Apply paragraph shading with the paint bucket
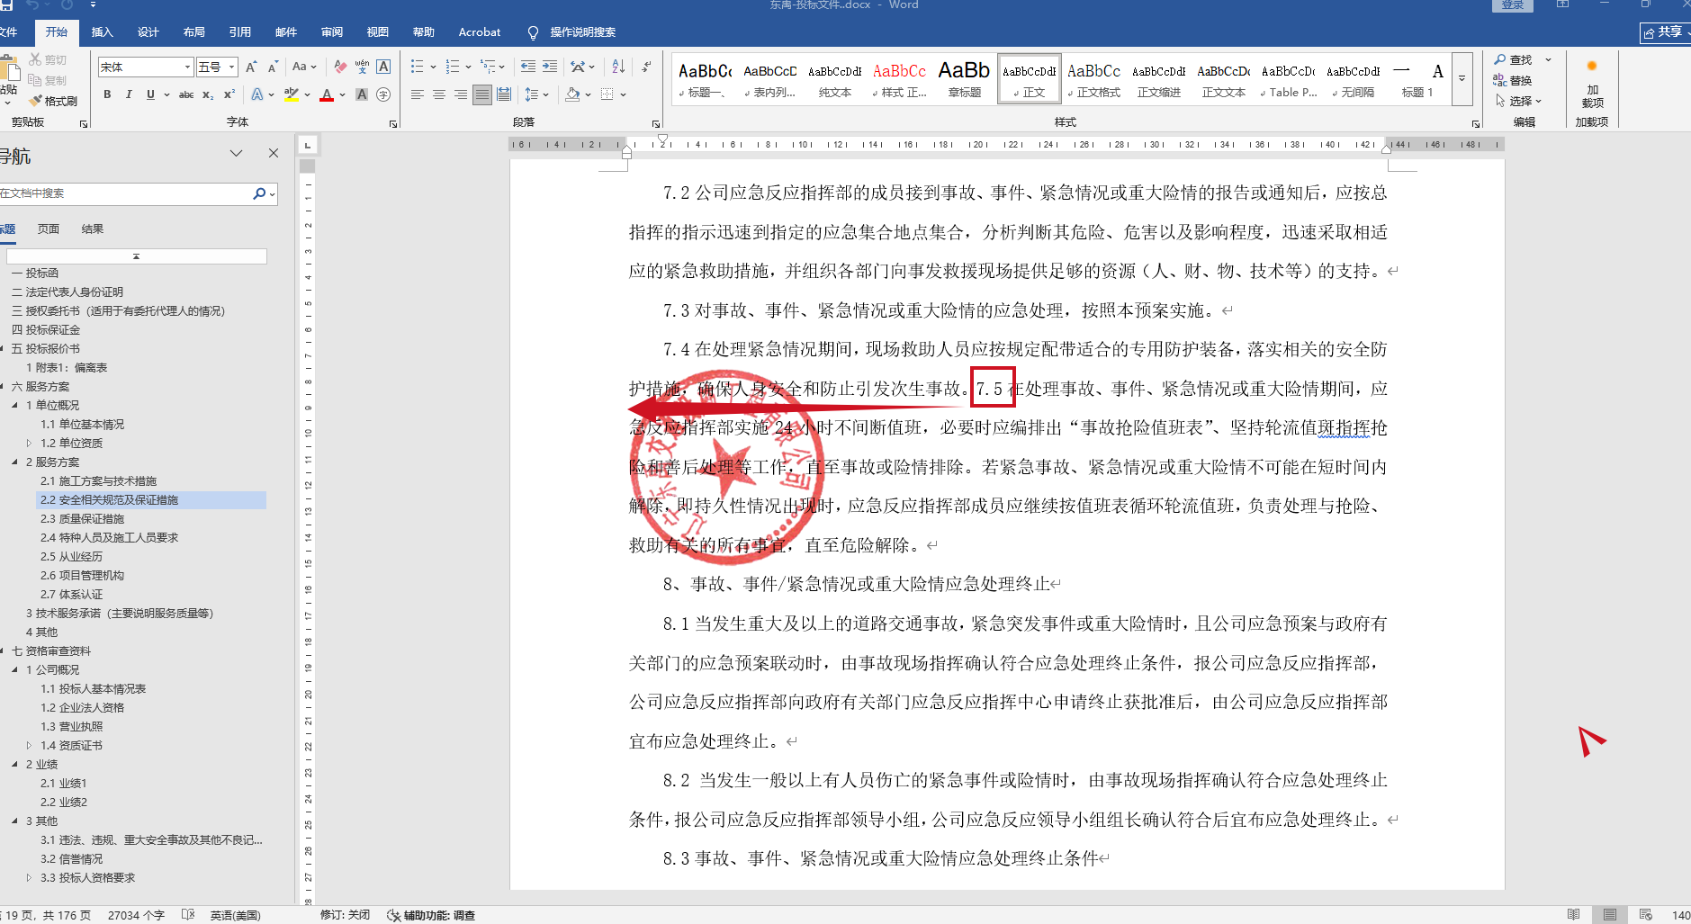The image size is (1691, 924). click(x=572, y=94)
